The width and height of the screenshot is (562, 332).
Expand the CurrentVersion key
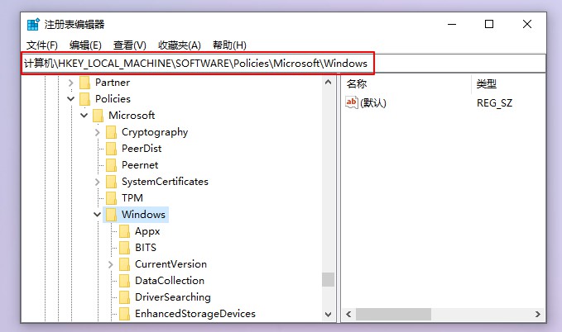point(110,264)
